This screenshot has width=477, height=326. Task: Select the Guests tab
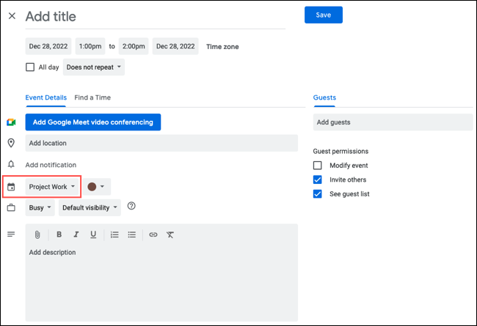pyautogui.click(x=324, y=97)
